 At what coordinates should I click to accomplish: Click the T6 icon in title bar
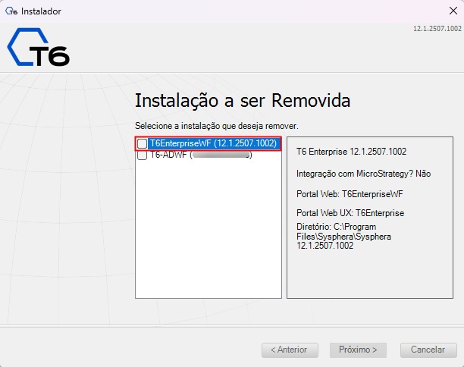[x=11, y=11]
